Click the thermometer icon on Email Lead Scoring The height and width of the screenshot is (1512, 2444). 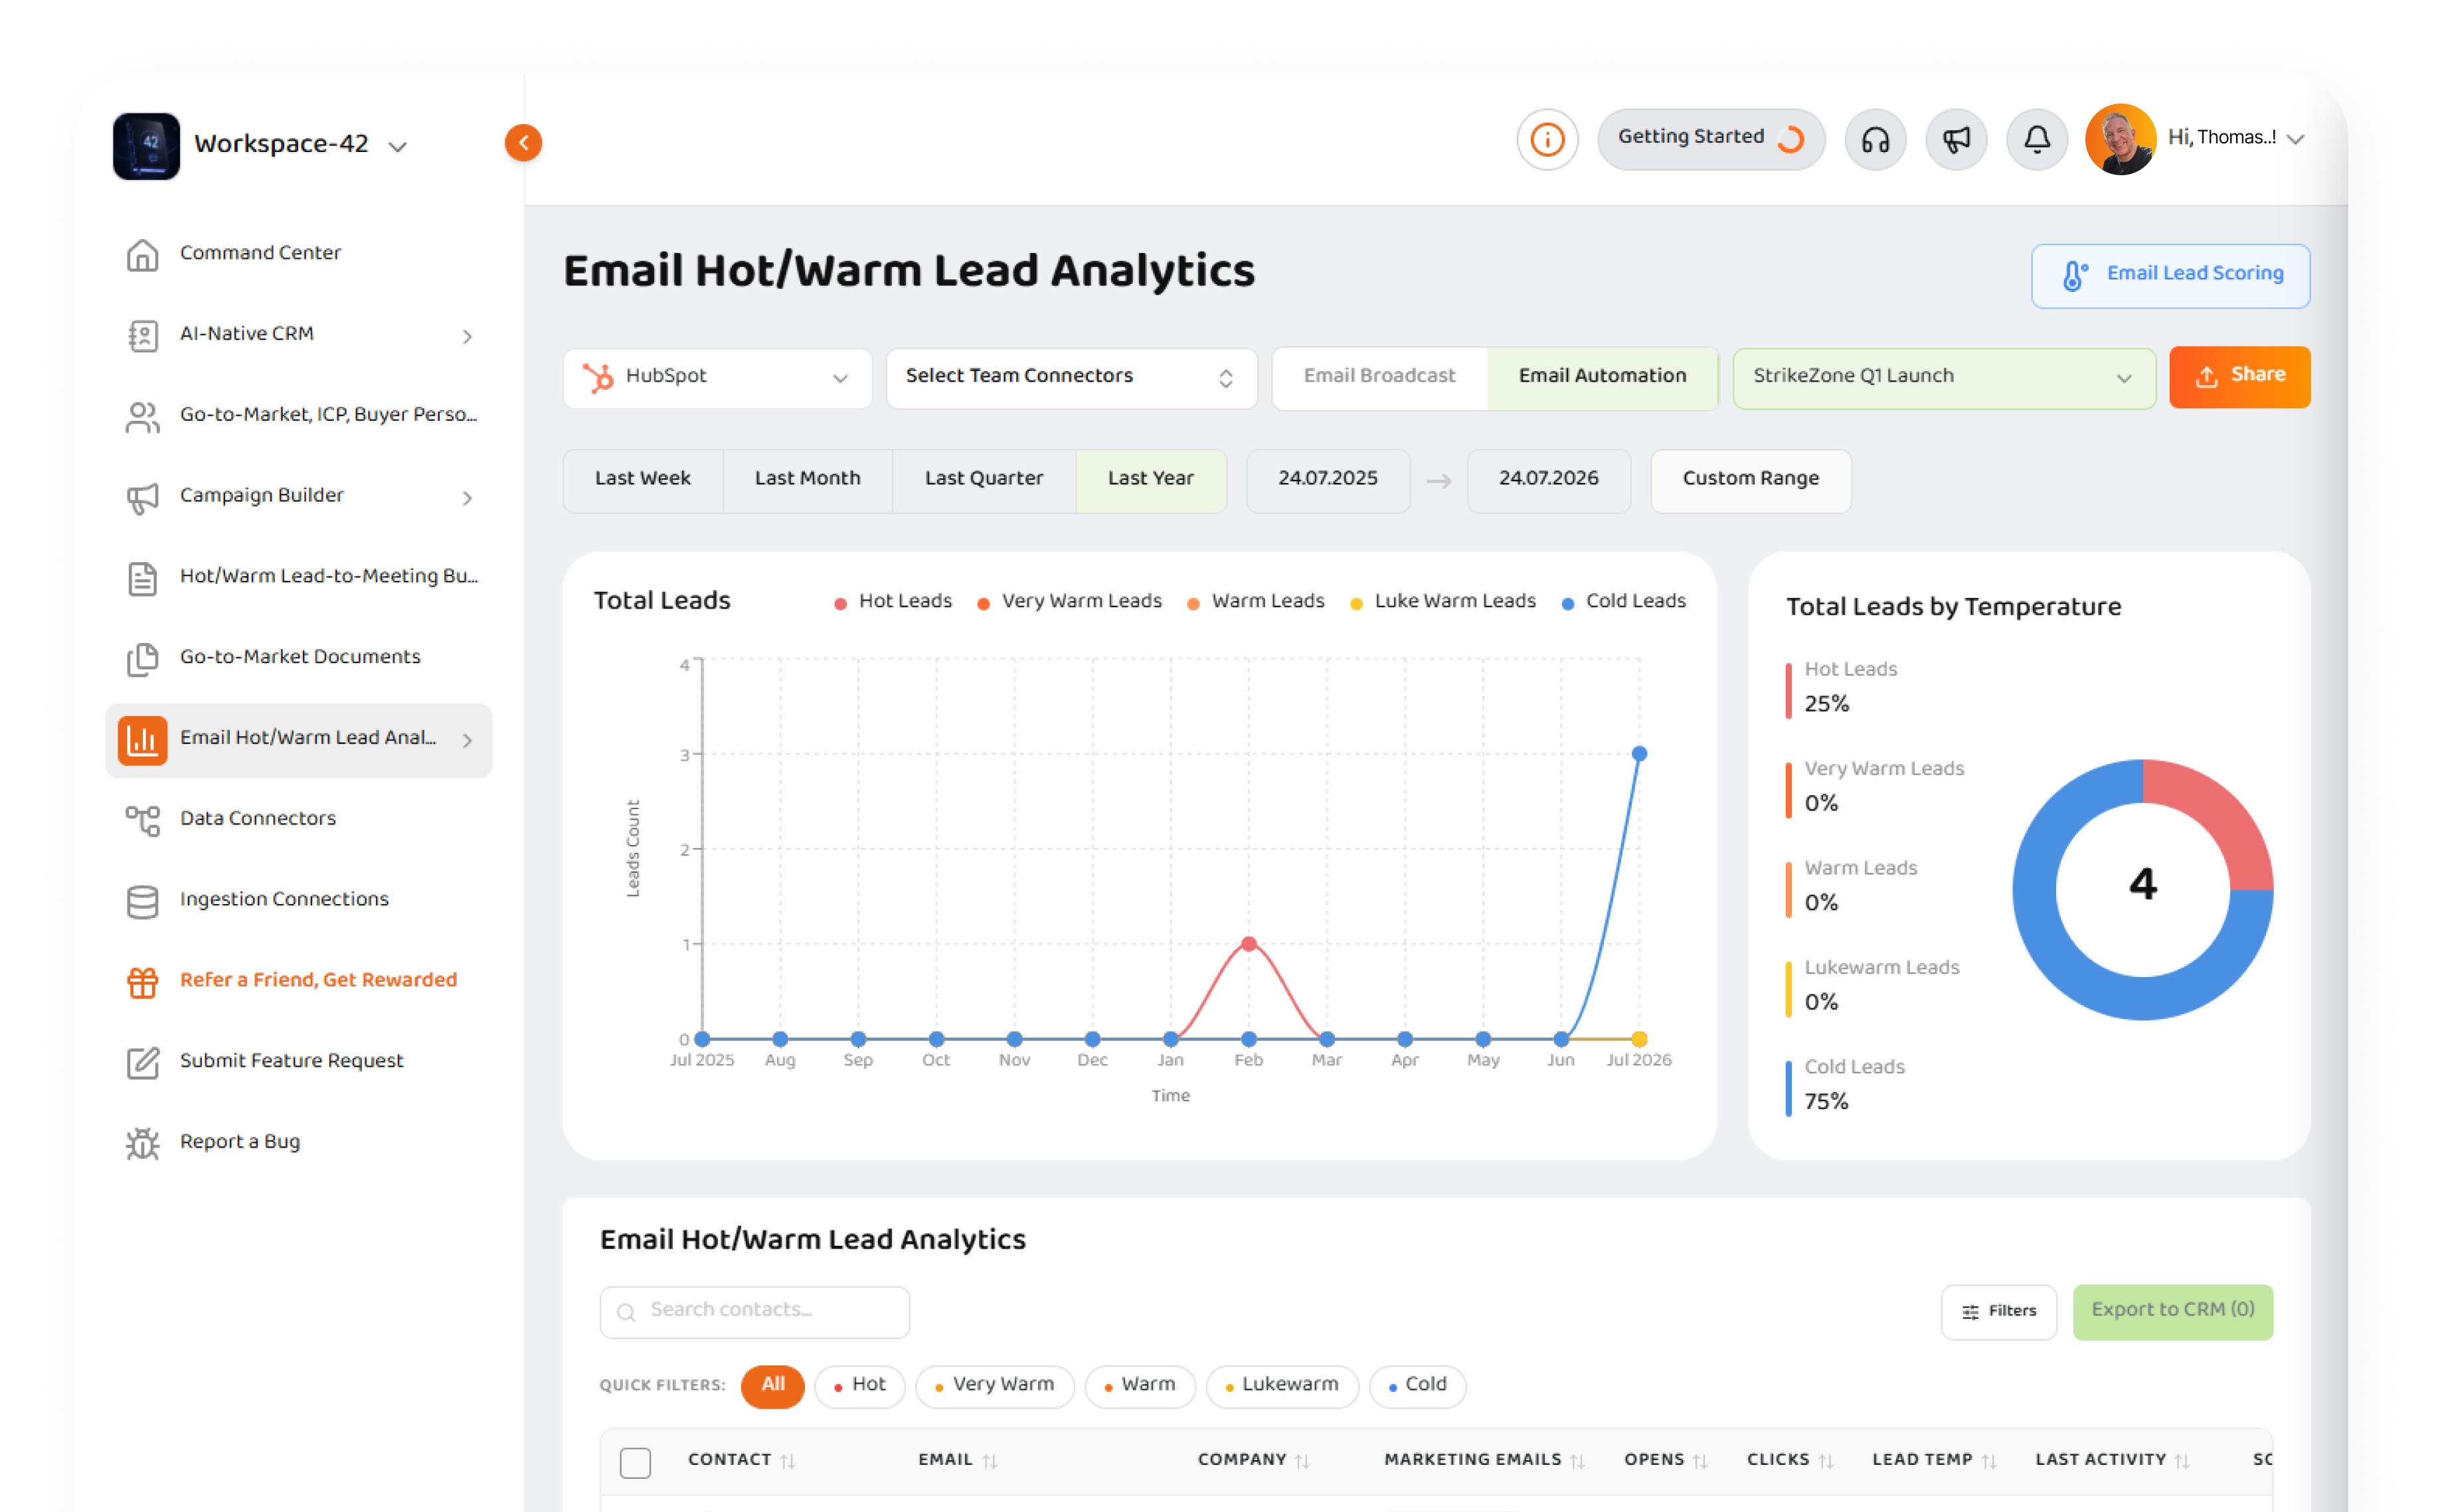(x=2075, y=276)
